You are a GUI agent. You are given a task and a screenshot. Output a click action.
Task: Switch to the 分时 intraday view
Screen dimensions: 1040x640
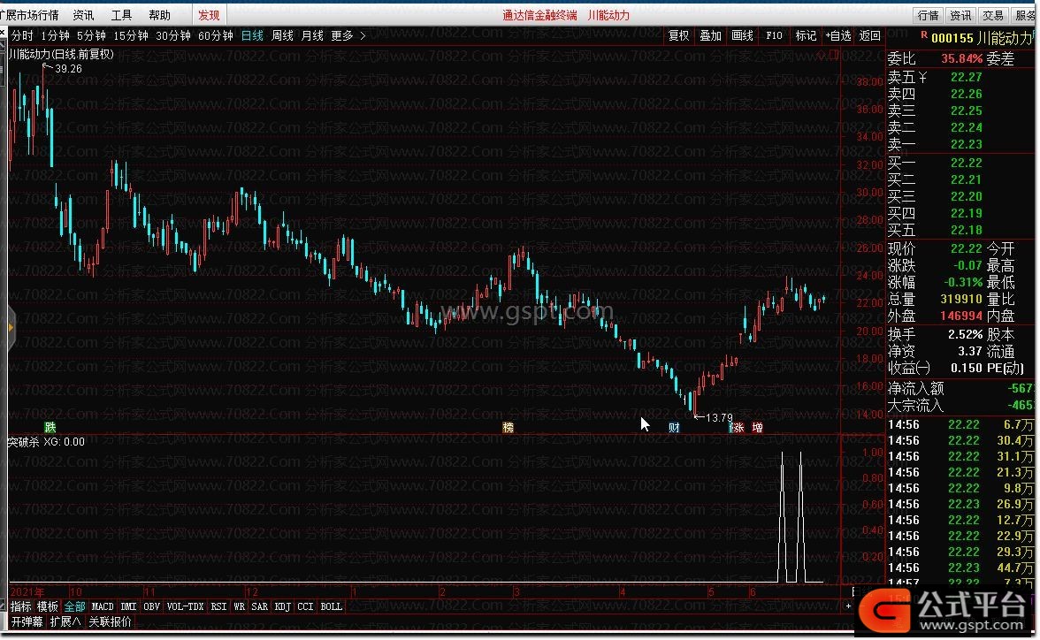(22, 36)
